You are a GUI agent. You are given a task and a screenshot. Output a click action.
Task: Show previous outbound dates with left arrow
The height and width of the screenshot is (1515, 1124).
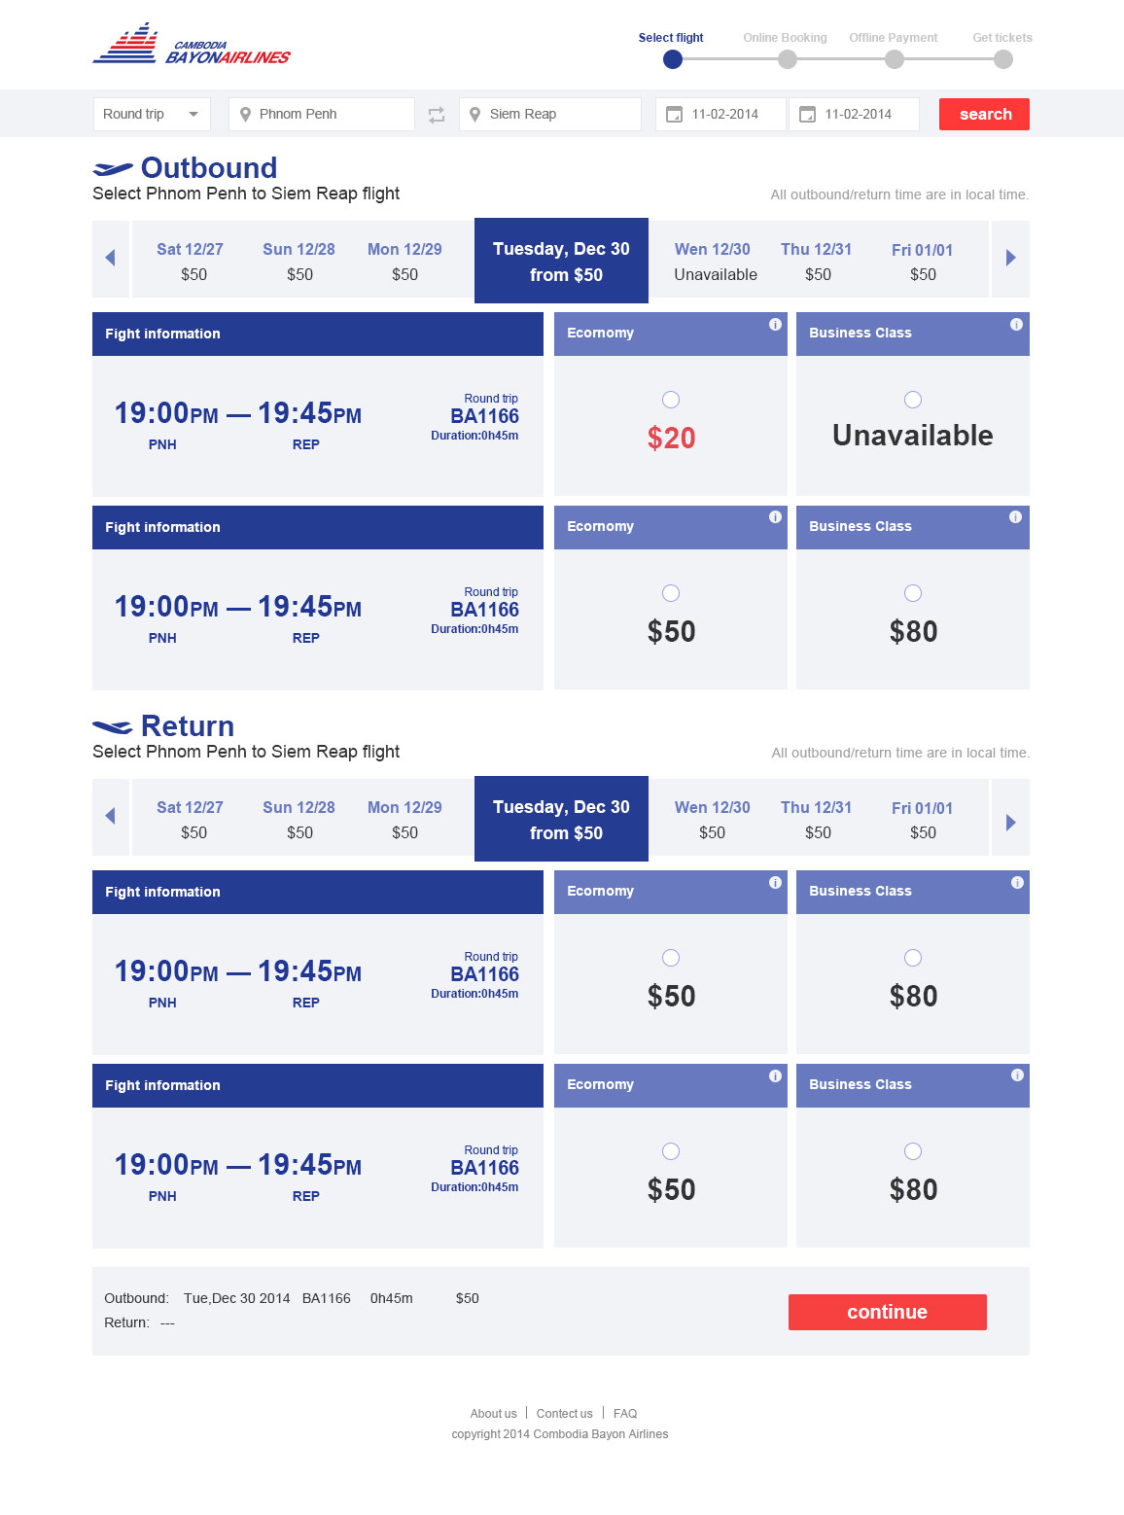pyautogui.click(x=110, y=258)
